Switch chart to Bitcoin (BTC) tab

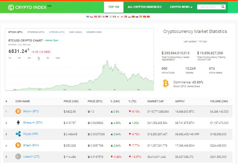(x=15, y=32)
